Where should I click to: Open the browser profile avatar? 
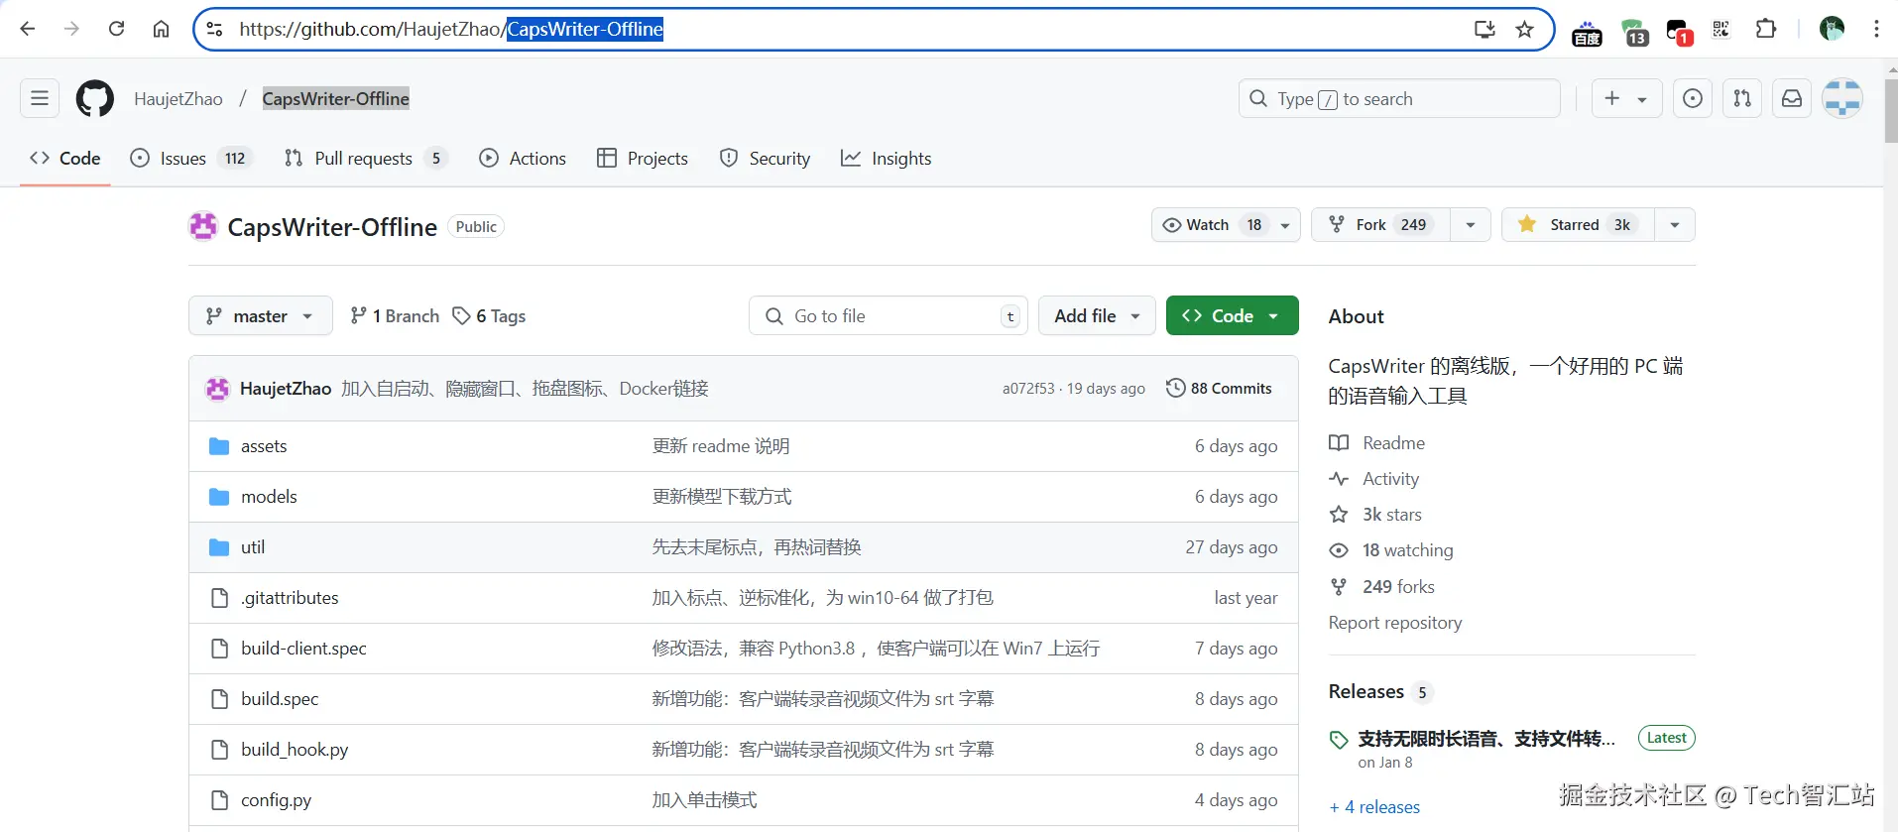tap(1832, 29)
